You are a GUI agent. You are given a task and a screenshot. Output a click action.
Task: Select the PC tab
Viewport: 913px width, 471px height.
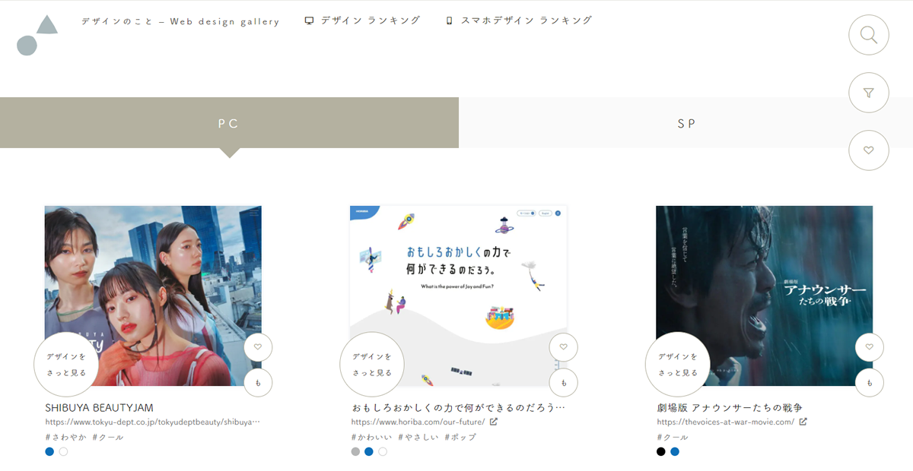coord(229,123)
